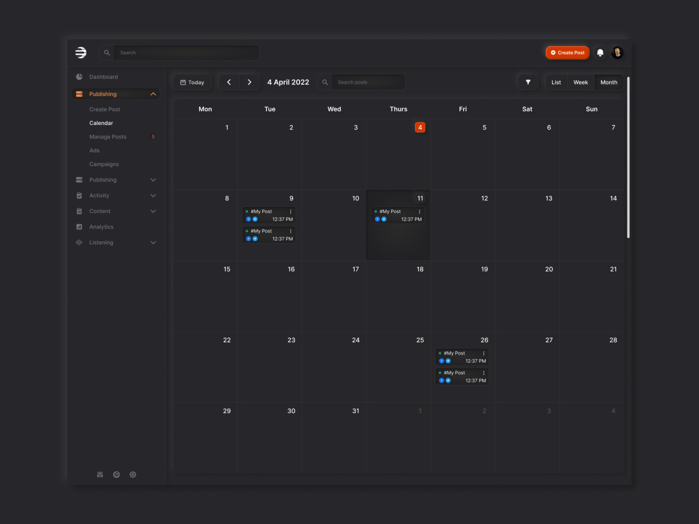Viewport: 699px width, 524px height.
Task: Open the preferences sliders icon at sidebar bottom
Action: pos(100,474)
